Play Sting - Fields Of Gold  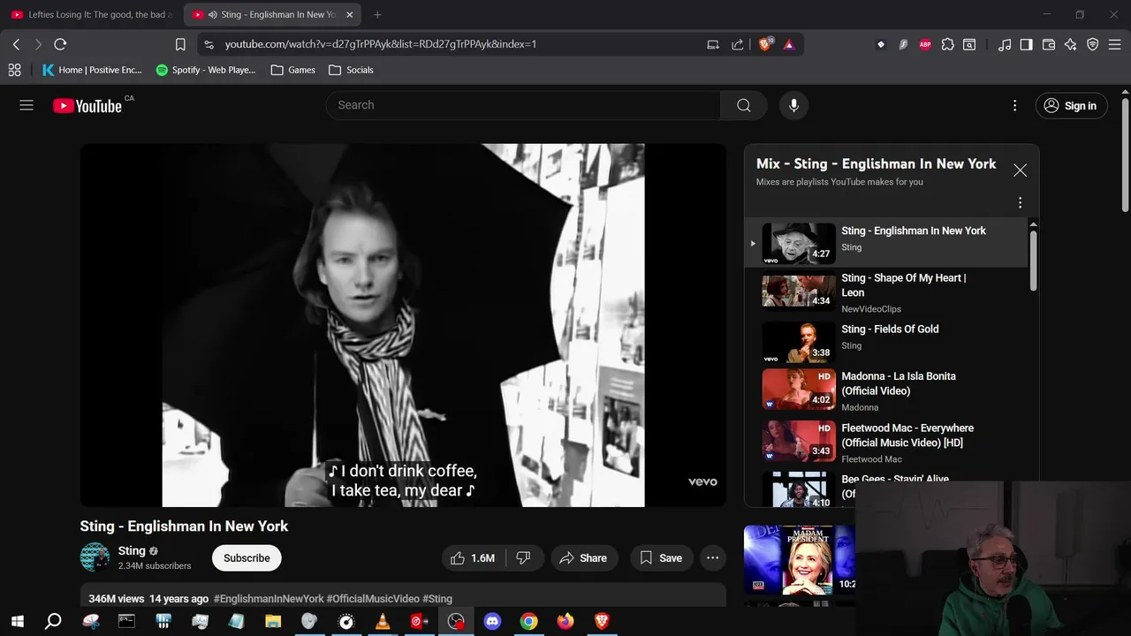(887, 342)
